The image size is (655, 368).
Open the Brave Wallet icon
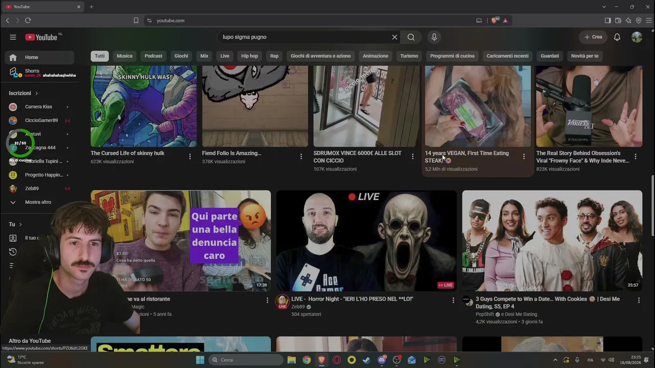(618, 20)
